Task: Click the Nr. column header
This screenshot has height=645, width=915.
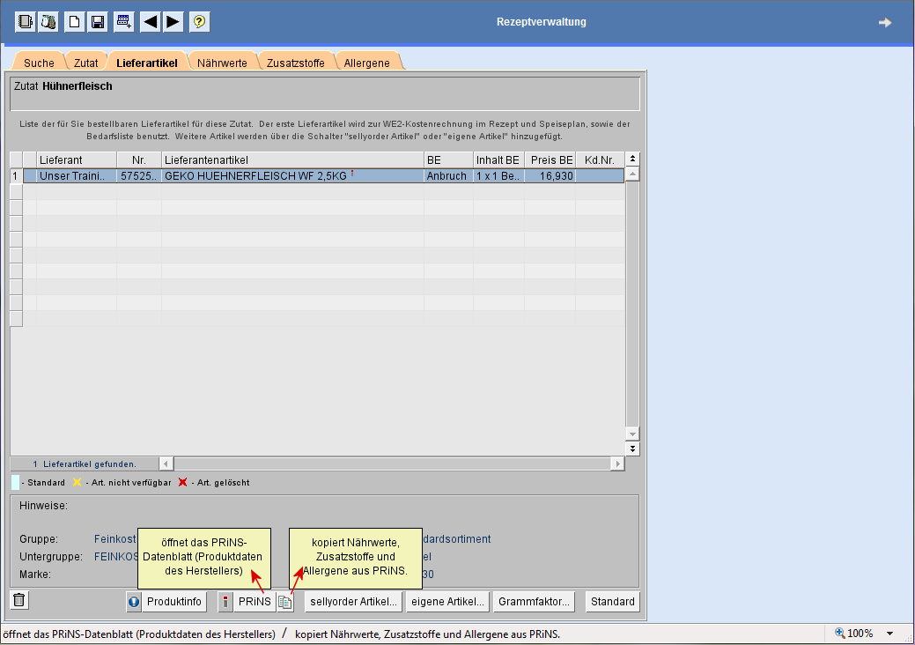Action: 139,160
